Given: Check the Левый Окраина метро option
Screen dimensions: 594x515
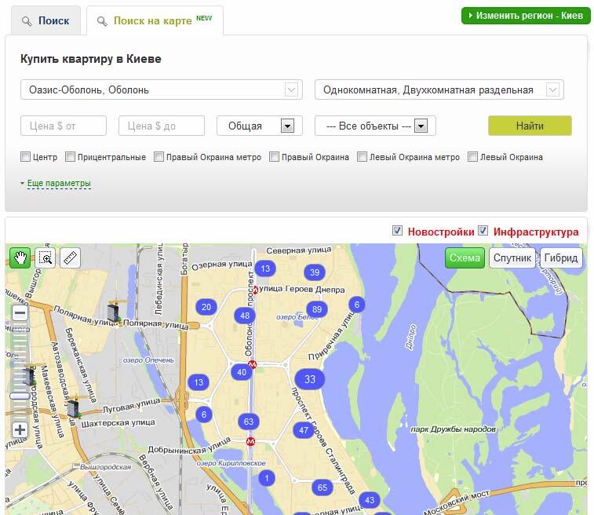Looking at the screenshot, I should click(363, 157).
